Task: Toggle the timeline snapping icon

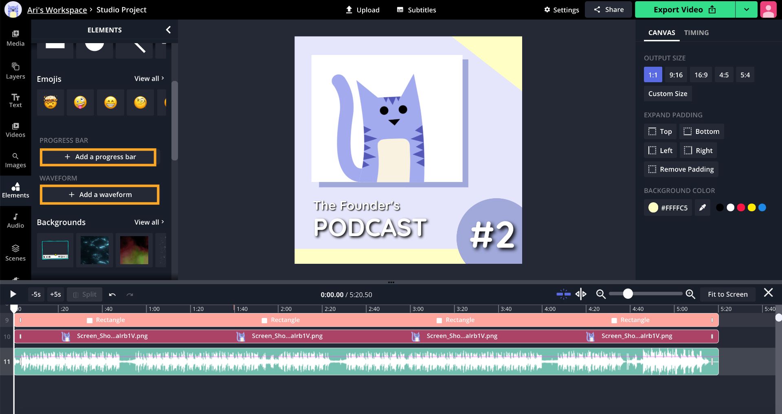Action: pyautogui.click(x=563, y=294)
